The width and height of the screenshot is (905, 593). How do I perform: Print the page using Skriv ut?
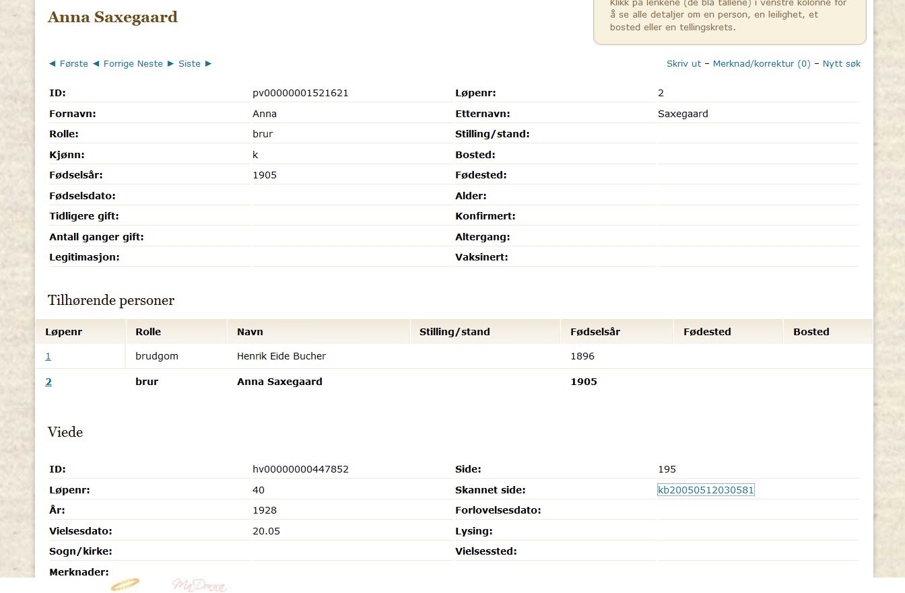coord(683,64)
